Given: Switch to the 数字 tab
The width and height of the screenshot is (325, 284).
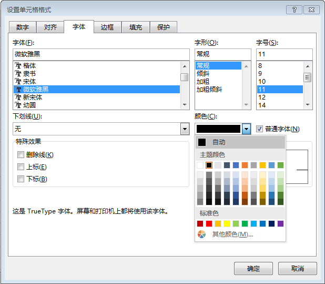Looking at the screenshot, I should 23,27.
